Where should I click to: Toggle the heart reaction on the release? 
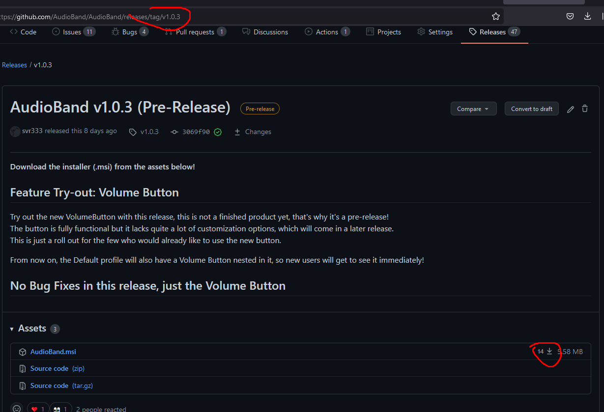point(38,408)
